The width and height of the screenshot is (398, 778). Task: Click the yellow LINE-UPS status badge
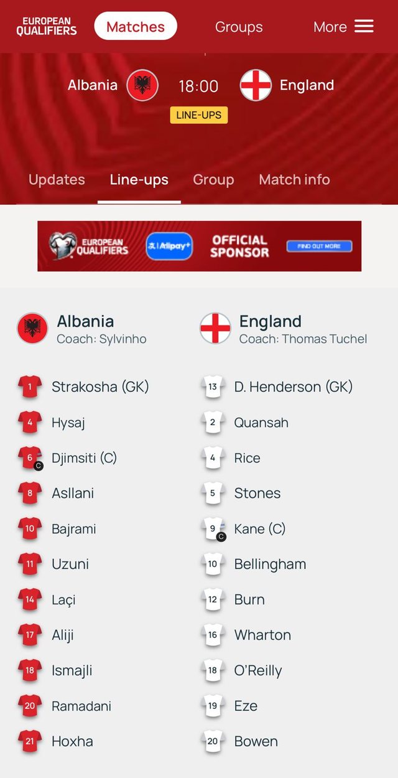pos(199,115)
